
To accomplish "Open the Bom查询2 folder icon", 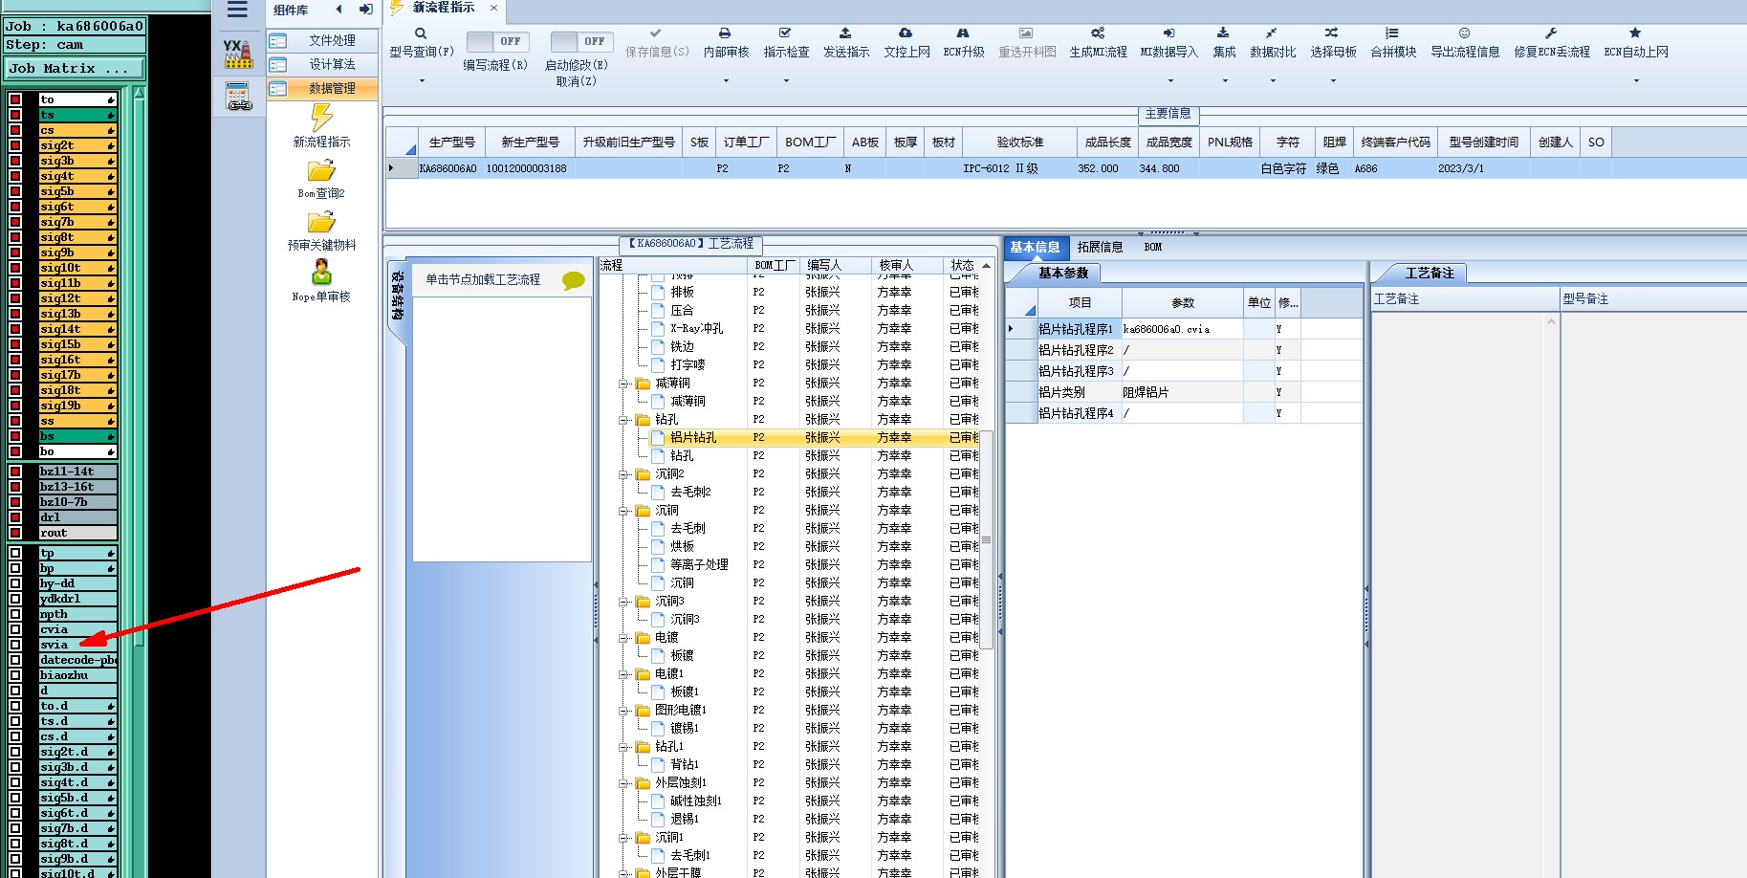I will pos(321,171).
